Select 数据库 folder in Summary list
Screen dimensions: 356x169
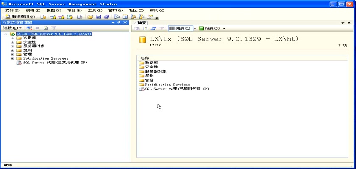pyautogui.click(x=148, y=63)
